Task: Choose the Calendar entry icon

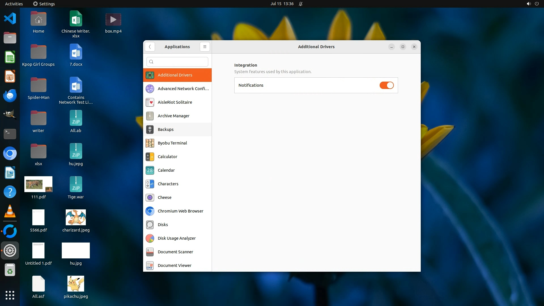Action: coord(150,170)
